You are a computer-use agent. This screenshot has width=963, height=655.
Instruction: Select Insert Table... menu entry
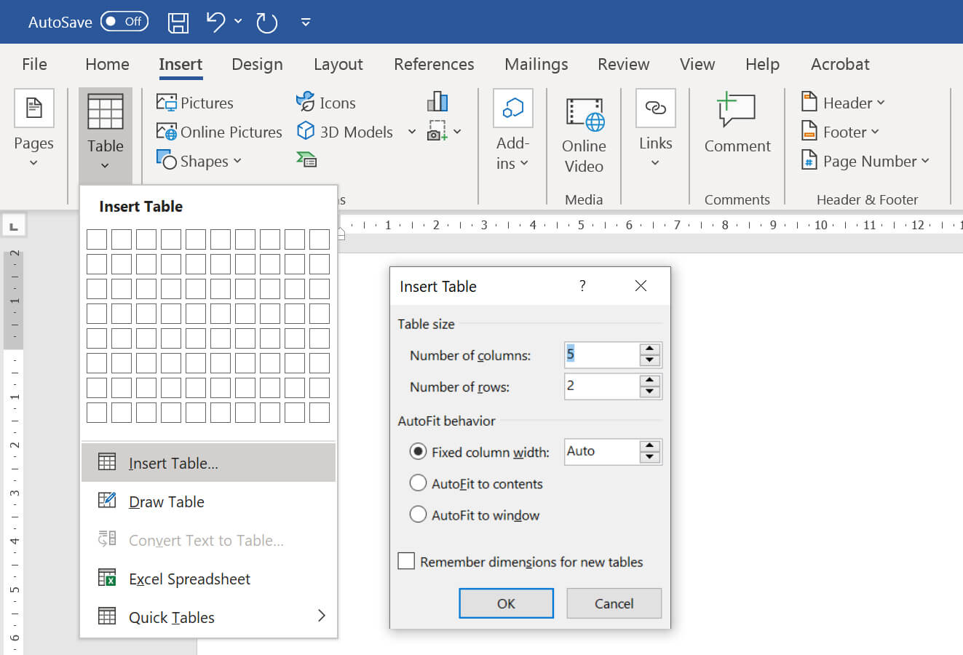[208, 463]
